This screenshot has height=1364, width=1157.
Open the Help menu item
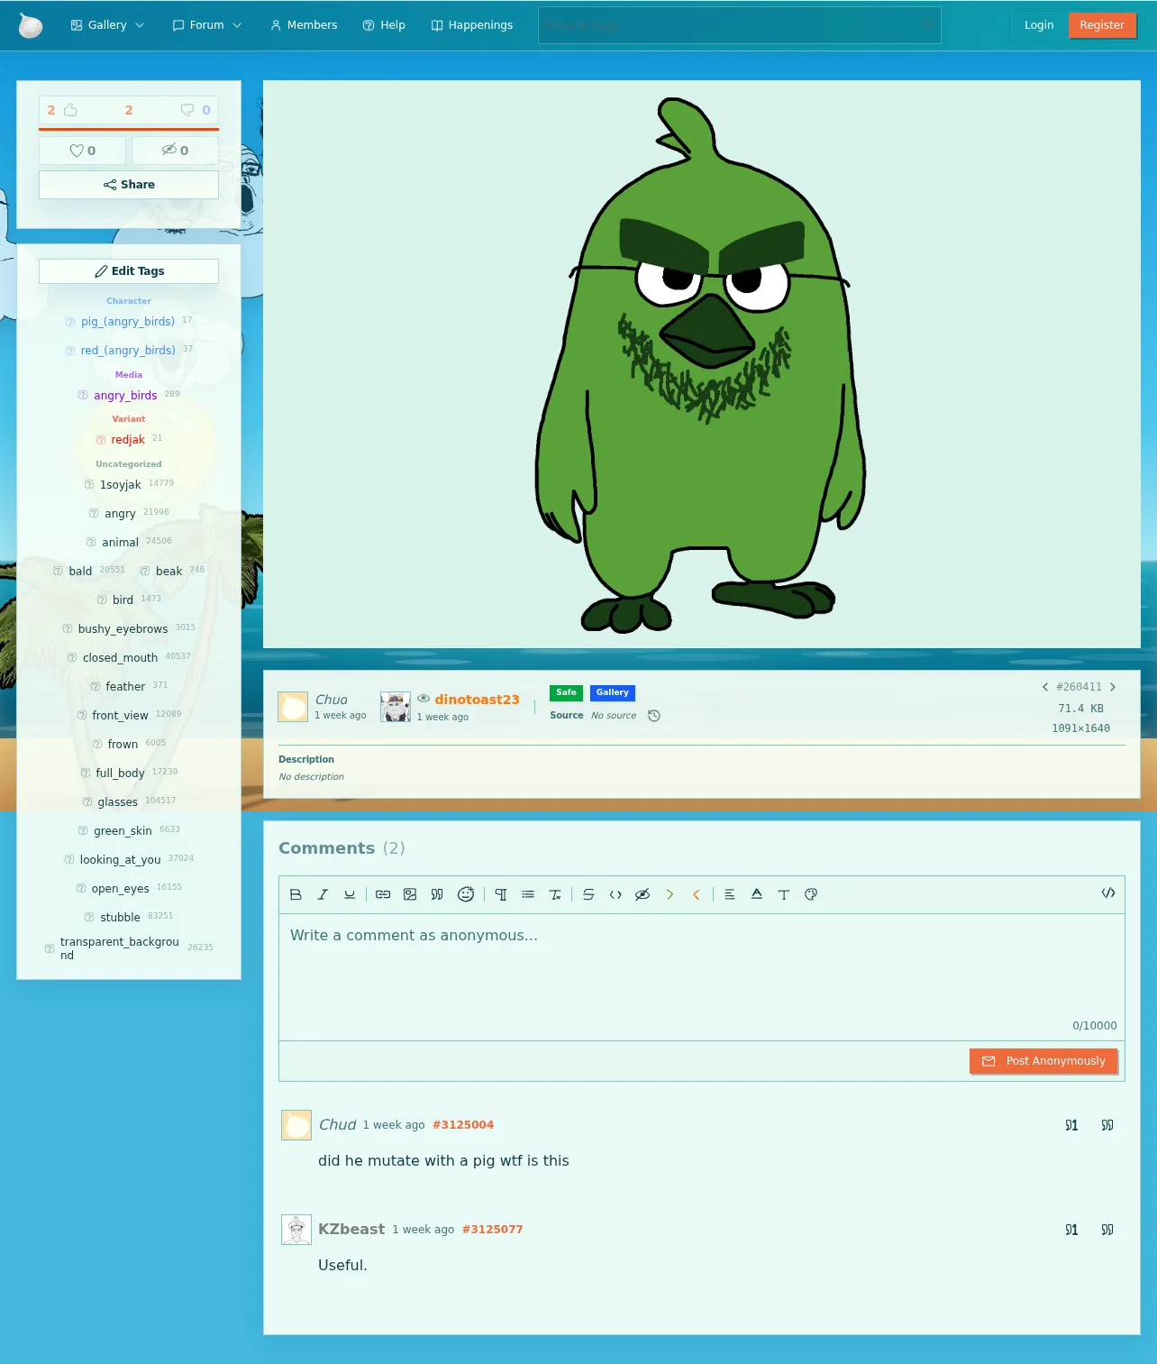pos(384,25)
